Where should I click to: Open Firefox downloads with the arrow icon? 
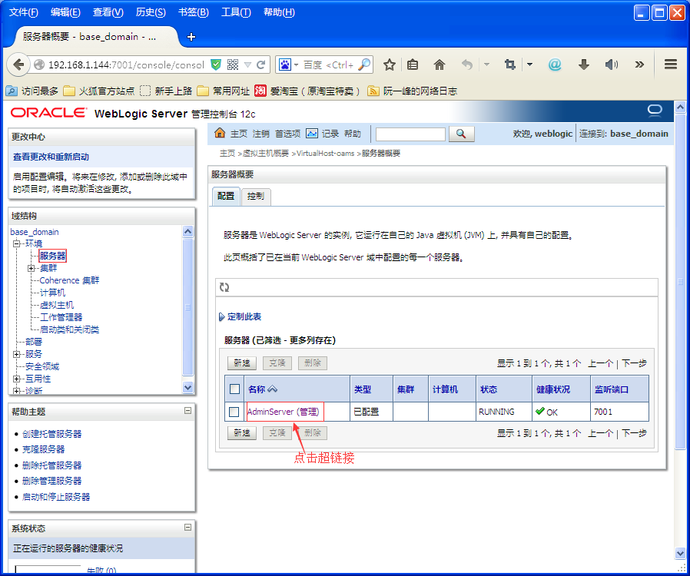[584, 65]
